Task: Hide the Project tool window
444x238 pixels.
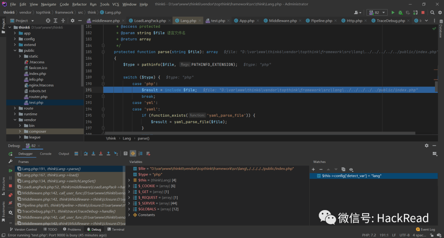Action: (80, 21)
